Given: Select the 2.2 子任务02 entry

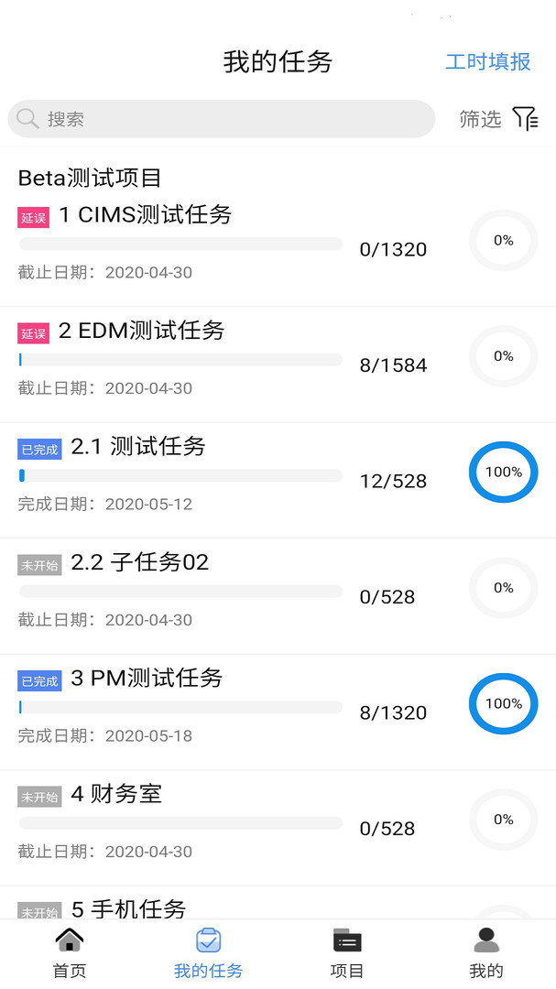Looking at the screenshot, I should coord(140,562).
